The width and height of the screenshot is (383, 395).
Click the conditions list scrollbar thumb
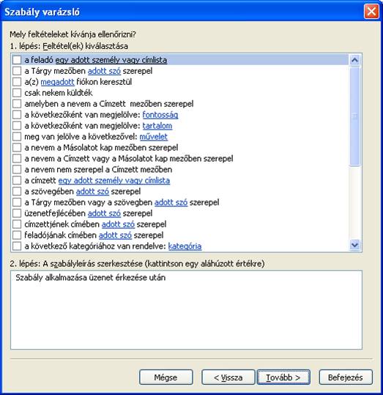click(354, 116)
